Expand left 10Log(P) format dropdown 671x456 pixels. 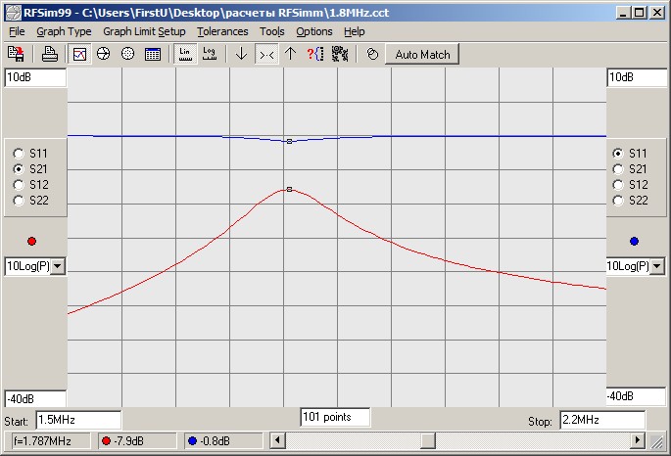pos(58,266)
